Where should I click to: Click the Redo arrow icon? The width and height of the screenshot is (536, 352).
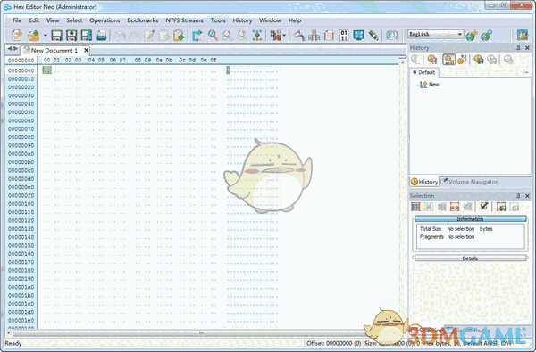(x=134, y=35)
